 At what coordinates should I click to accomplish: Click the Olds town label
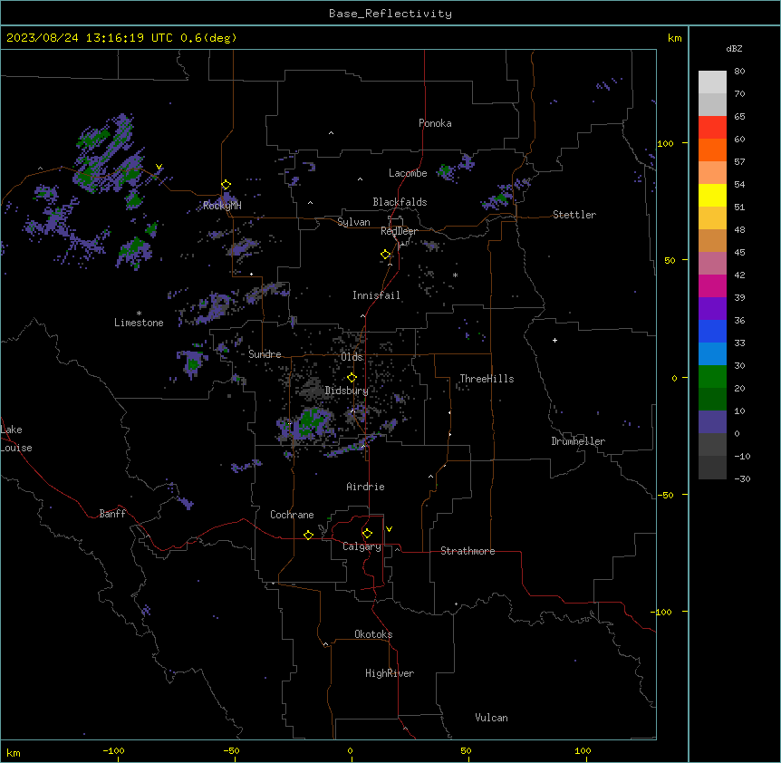tap(352, 357)
